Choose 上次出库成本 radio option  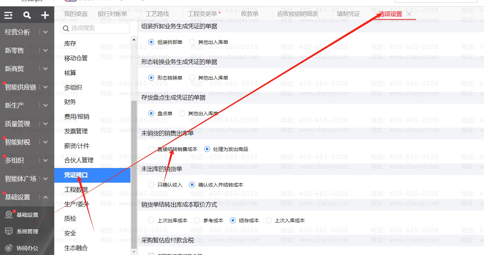pyautogui.click(x=151, y=220)
